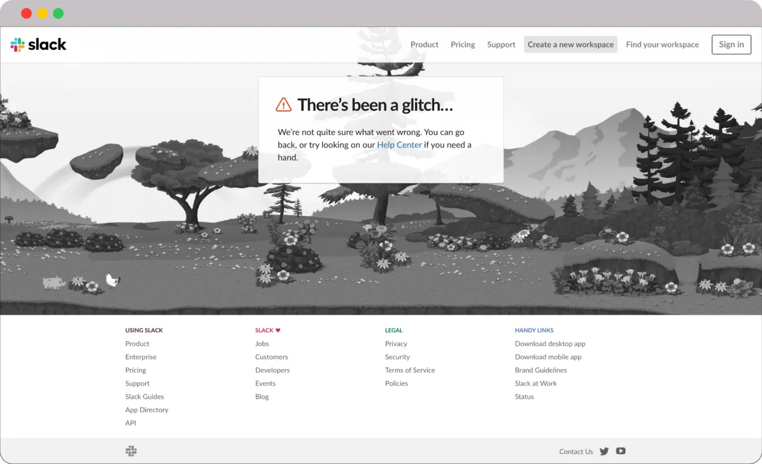This screenshot has width=762, height=464.
Task: Open the API footer link
Action: coord(130,423)
